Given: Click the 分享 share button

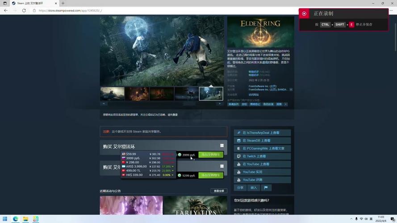Looking at the screenshot, I should 240,188.
